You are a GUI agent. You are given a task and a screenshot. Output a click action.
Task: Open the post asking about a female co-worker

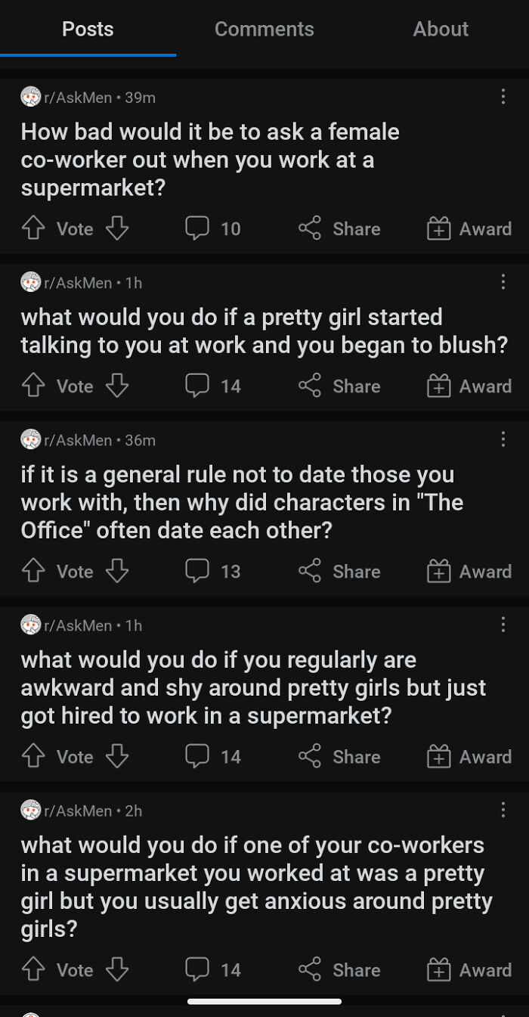pyautogui.click(x=210, y=160)
